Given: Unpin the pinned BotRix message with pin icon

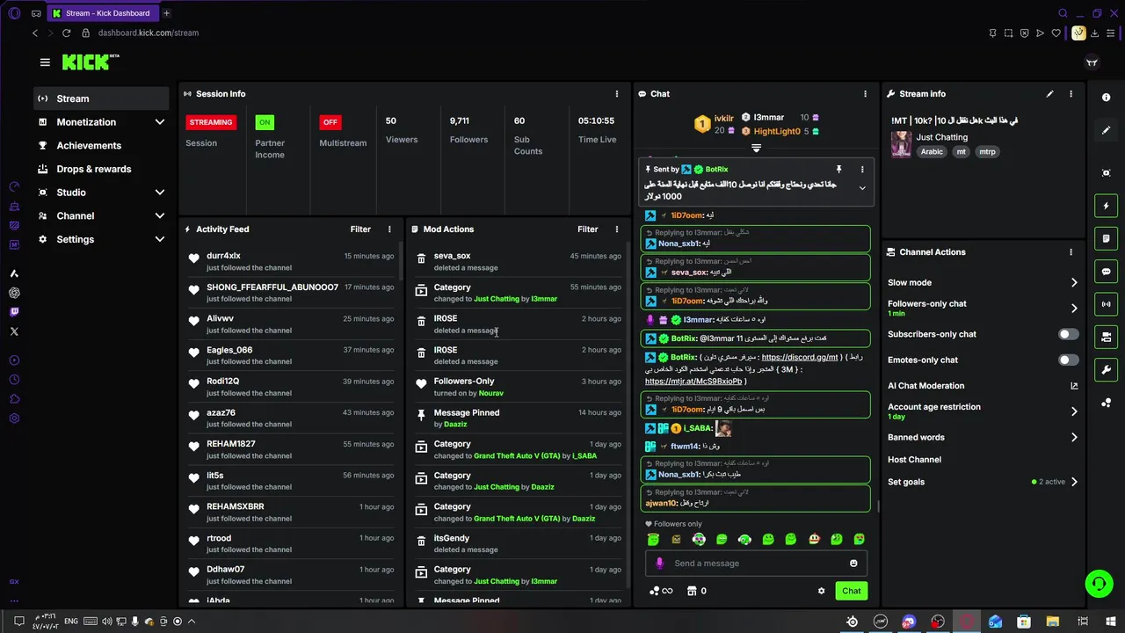Looking at the screenshot, I should coord(838,170).
